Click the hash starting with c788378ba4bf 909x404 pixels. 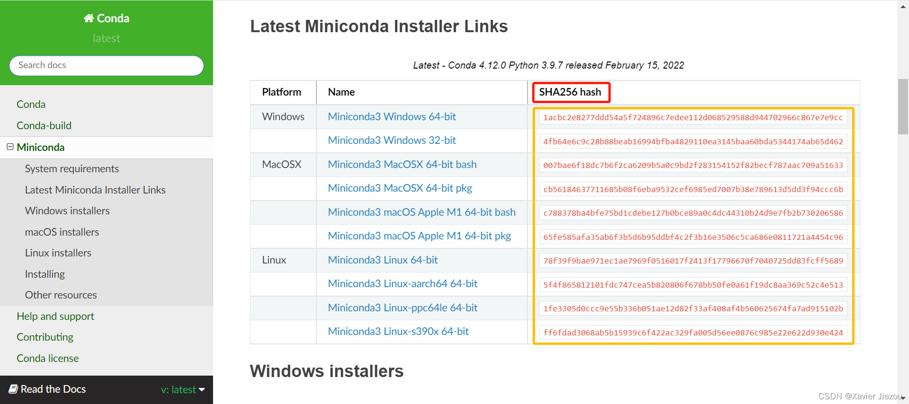[693, 213]
